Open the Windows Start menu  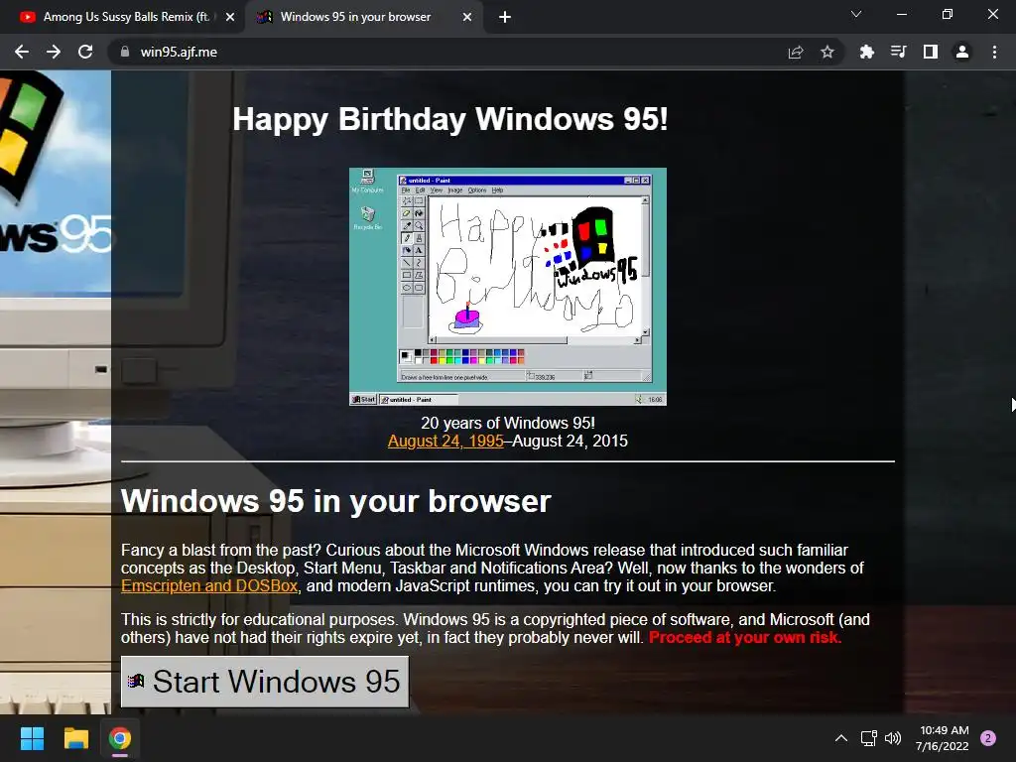coord(32,738)
